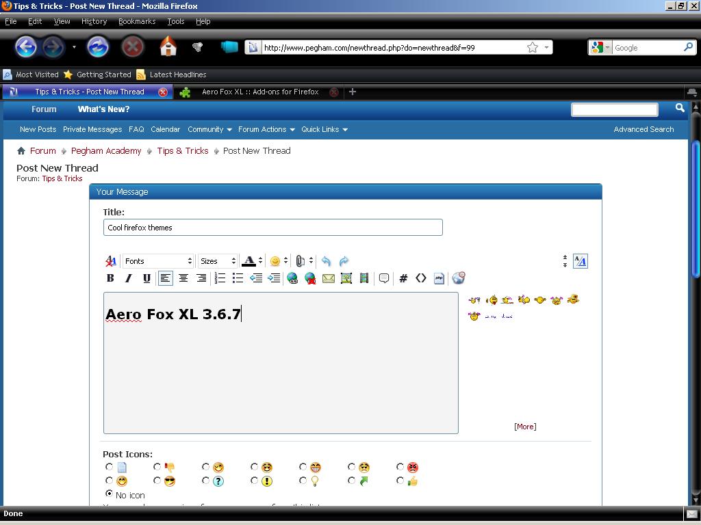Viewport: 701px width, 525px height.
Task: Open the URL bar history dropdown arrow
Action: [x=546, y=47]
